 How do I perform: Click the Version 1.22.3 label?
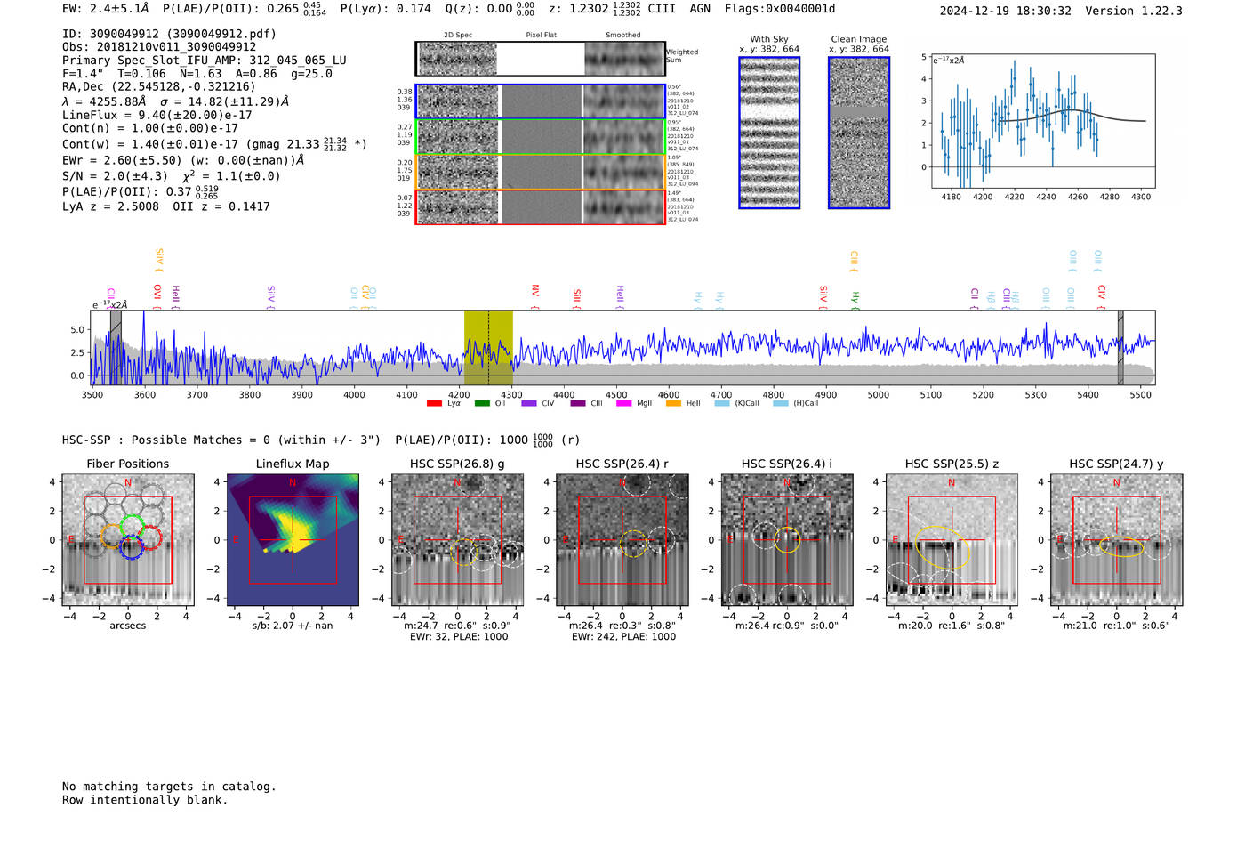point(1134,11)
